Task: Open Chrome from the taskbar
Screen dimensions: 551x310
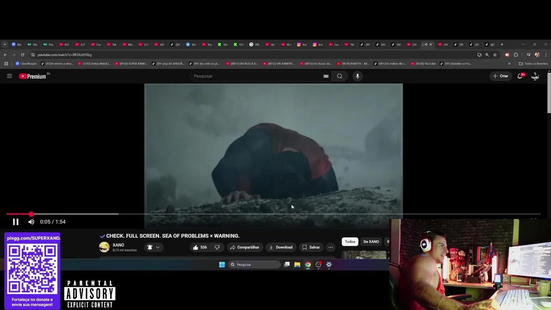Action: [x=308, y=264]
